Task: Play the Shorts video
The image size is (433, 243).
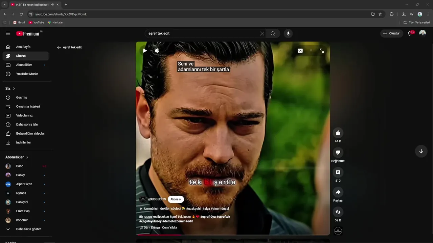Action: (x=145, y=51)
